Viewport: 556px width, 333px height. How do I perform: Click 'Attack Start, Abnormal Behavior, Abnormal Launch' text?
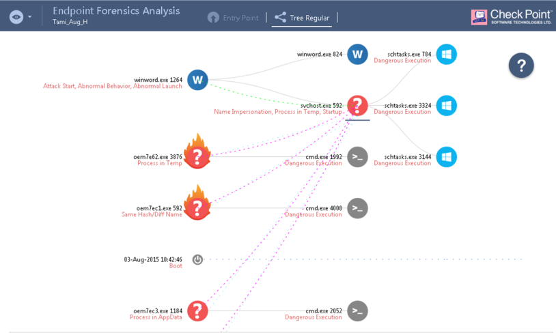113,86
